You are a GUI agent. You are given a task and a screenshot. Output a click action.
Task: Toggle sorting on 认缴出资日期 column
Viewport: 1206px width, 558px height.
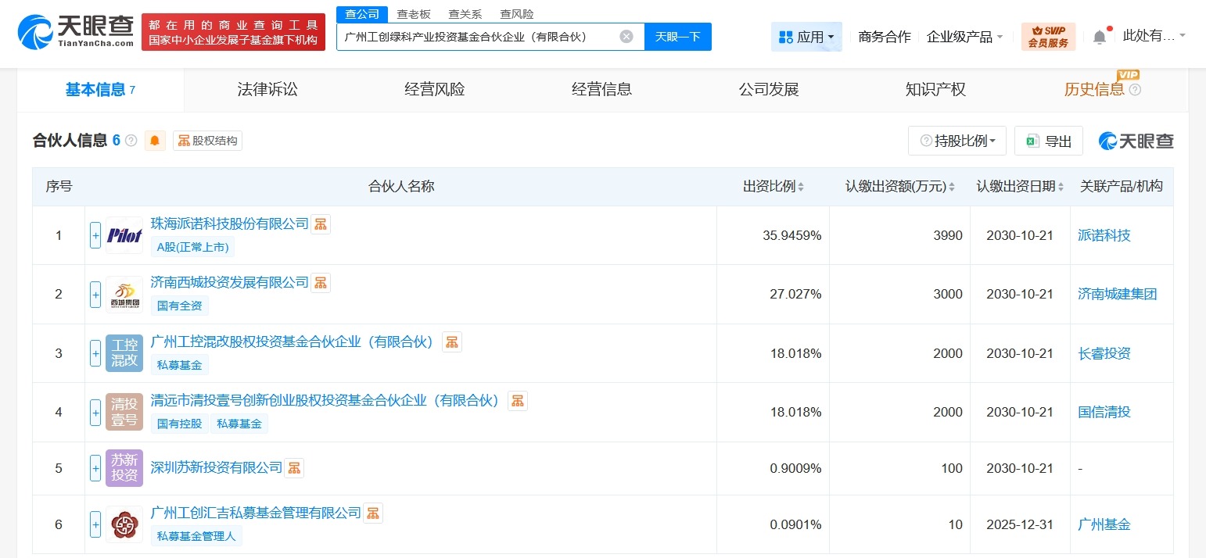[x=1061, y=186]
